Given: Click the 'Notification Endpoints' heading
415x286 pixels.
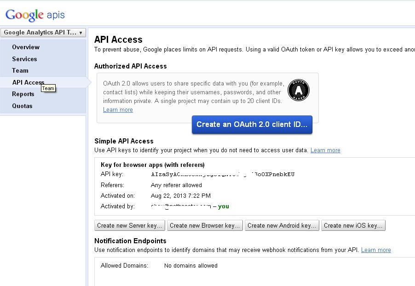Looking at the screenshot, I should [130, 241].
